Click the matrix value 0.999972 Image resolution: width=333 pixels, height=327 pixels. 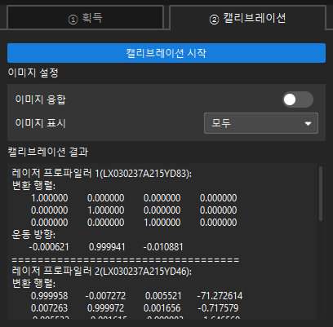point(105,308)
